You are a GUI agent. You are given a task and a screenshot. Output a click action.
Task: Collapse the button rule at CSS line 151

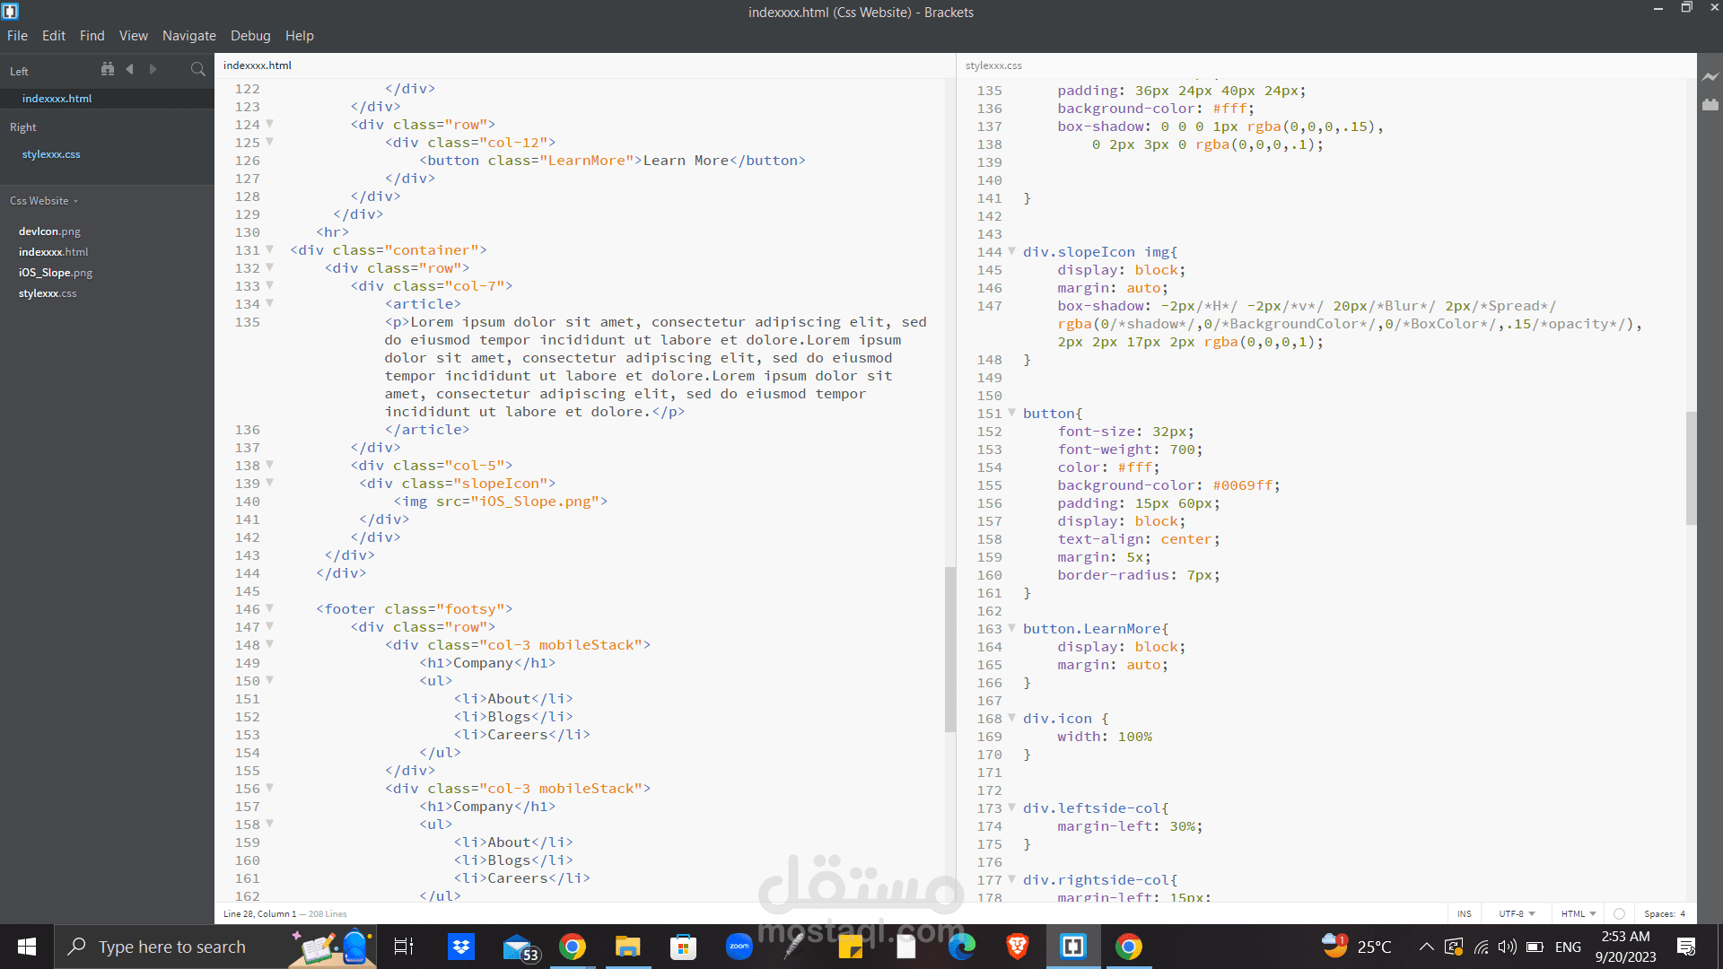pyautogui.click(x=1011, y=413)
